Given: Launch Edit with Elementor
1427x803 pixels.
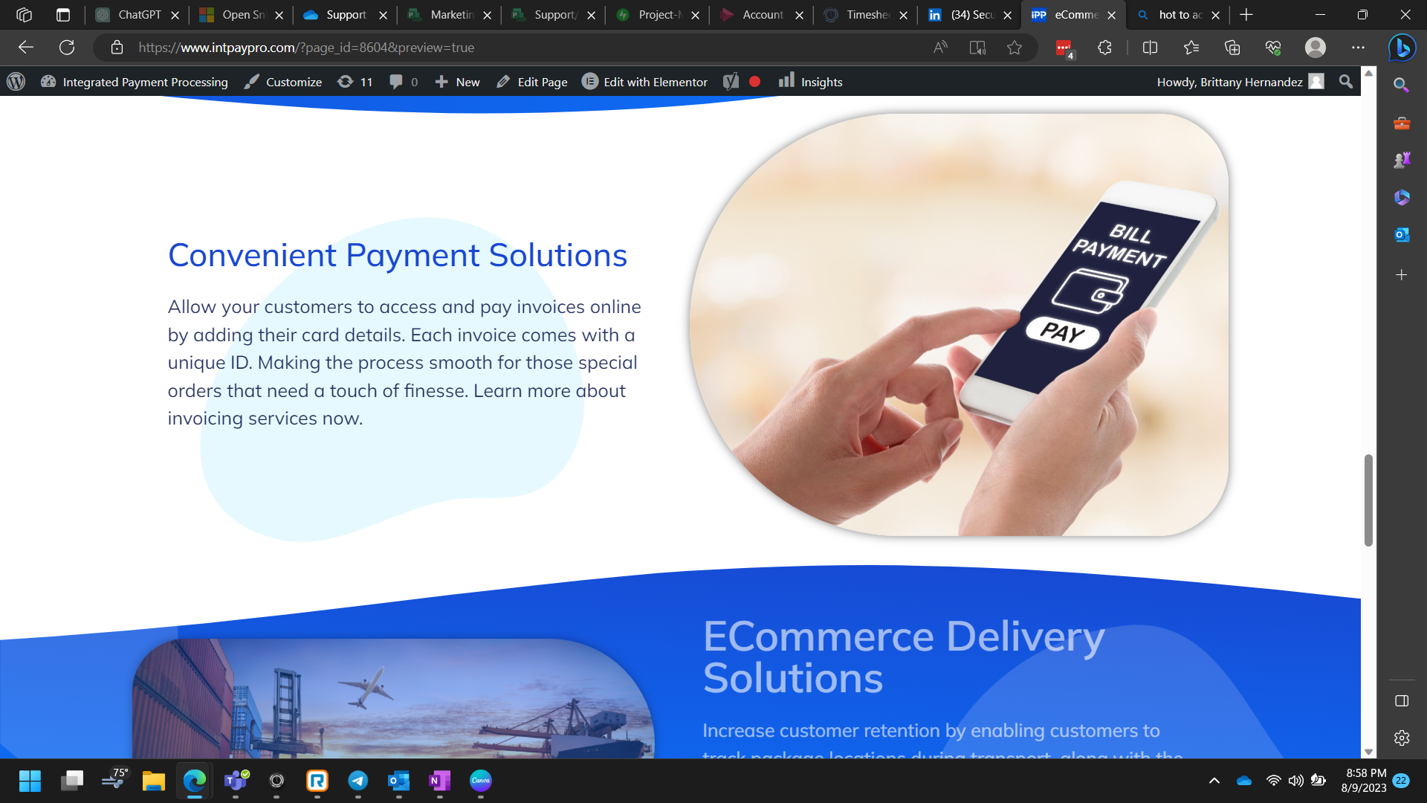Looking at the screenshot, I should click(644, 82).
